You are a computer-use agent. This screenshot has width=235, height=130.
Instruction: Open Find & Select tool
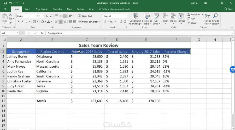[215, 19]
